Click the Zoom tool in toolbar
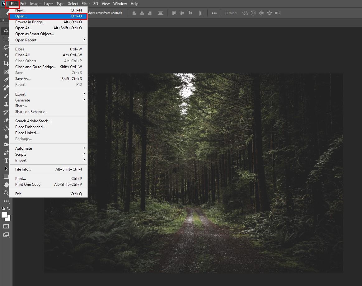This screenshot has height=286, width=362. click(x=6, y=193)
